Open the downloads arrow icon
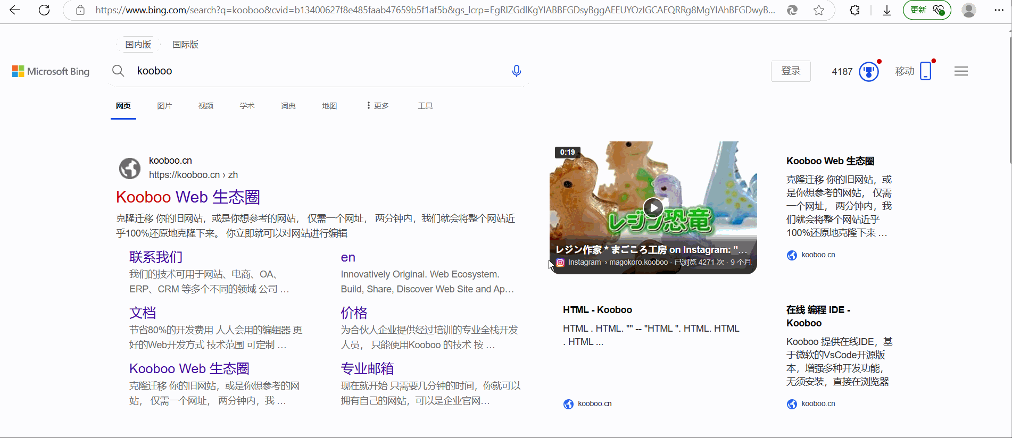 pos(886,10)
